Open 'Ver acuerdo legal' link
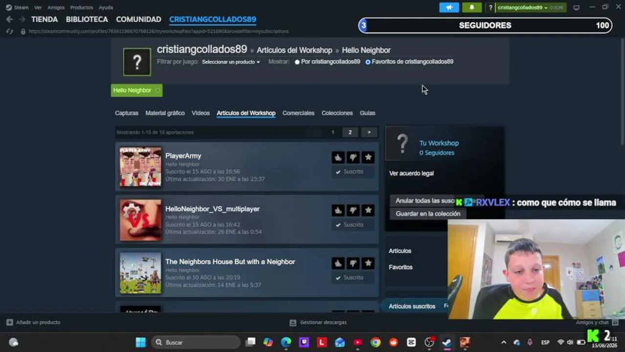 (x=411, y=174)
